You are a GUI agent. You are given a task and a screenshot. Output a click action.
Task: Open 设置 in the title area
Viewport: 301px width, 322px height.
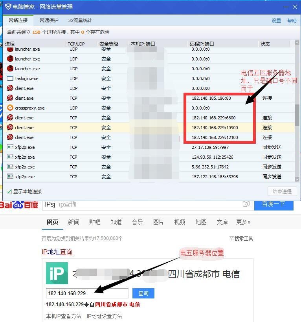tap(276, 20)
